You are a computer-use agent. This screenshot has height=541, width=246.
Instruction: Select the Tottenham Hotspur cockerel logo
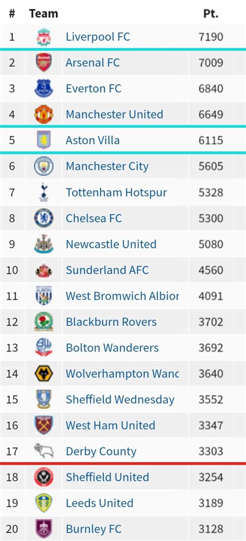(x=44, y=192)
